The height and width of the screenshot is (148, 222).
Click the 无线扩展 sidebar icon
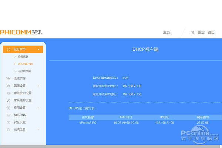tap(9, 78)
